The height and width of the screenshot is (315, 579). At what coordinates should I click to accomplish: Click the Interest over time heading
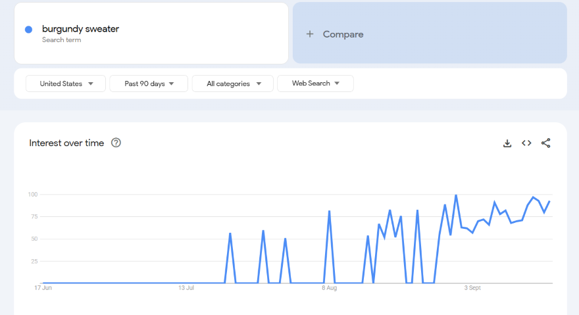pos(66,143)
